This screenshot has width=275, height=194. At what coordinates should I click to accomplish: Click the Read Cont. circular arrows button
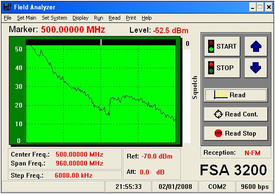pyautogui.click(x=236, y=114)
